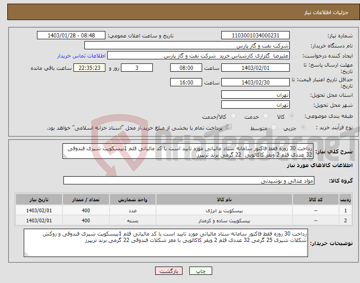This screenshot has height=283, width=360.
Task: Click the buyer name field شرکت نفت و گاز پارس
Action: click(x=187, y=46)
